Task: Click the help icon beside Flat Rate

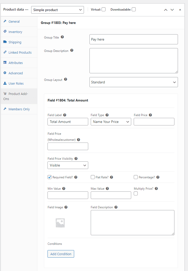Action: pos(111,177)
